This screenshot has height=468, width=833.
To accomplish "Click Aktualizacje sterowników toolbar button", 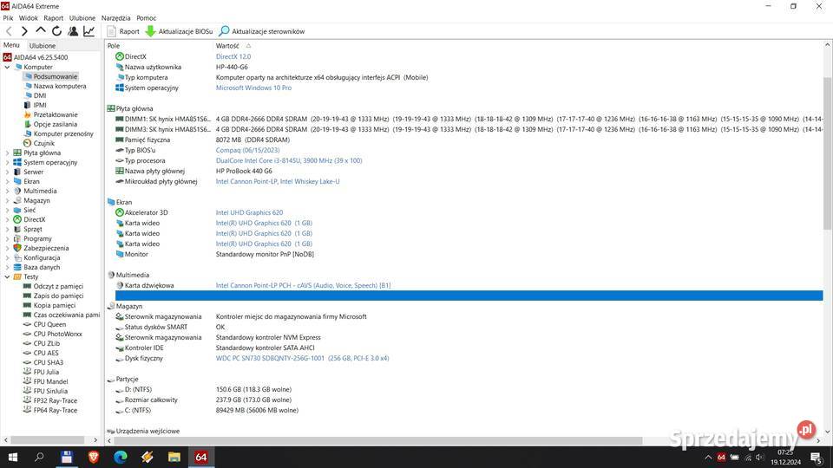I will [262, 31].
